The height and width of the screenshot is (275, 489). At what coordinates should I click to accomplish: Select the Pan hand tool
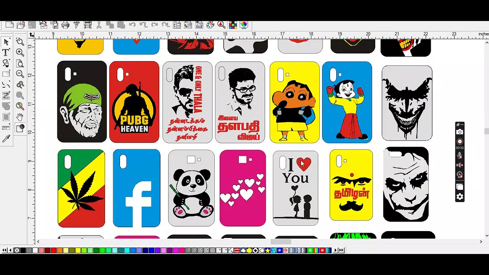(20, 117)
